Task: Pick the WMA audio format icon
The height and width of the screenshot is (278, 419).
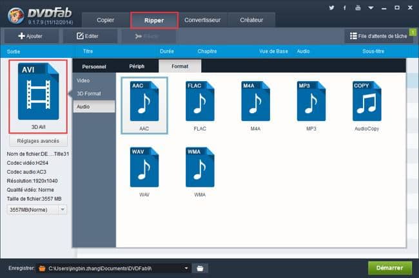Action: 200,167
